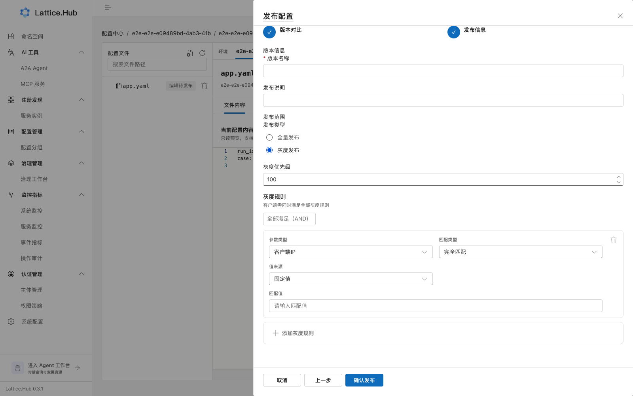Delete the gray rule with trash icon
The height and width of the screenshot is (396, 633).
(614, 240)
